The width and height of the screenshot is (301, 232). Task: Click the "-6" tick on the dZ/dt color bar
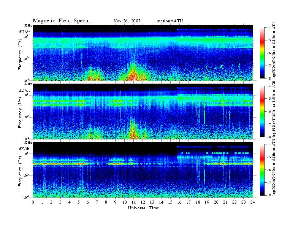tap(269, 170)
